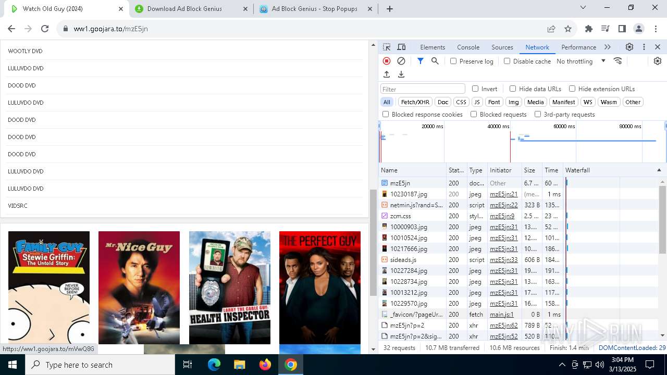Check Blocked requests option
667x375 pixels.
(x=474, y=114)
